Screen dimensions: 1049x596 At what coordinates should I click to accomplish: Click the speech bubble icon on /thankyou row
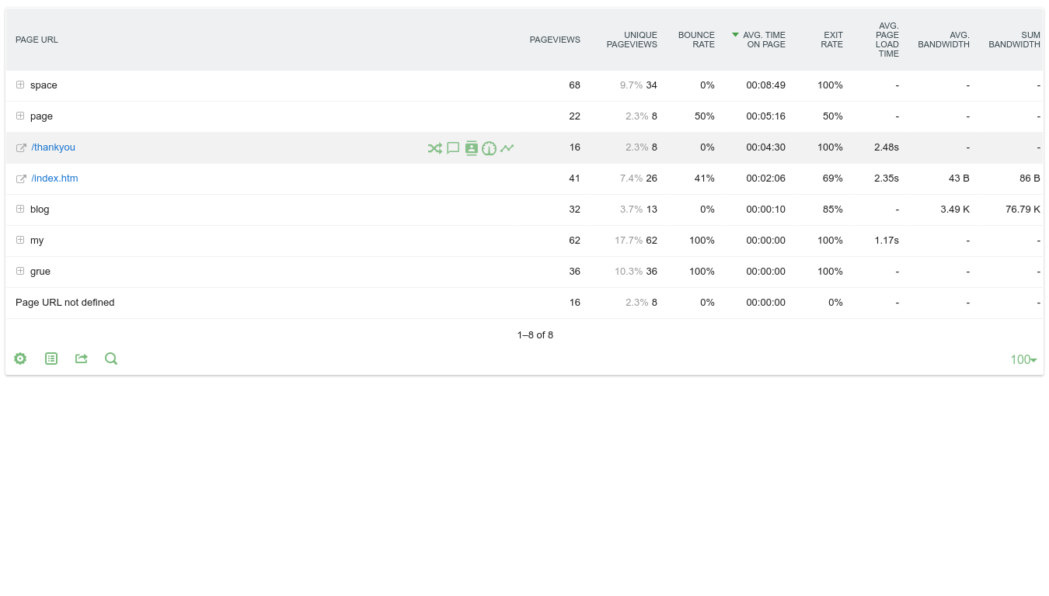point(453,148)
